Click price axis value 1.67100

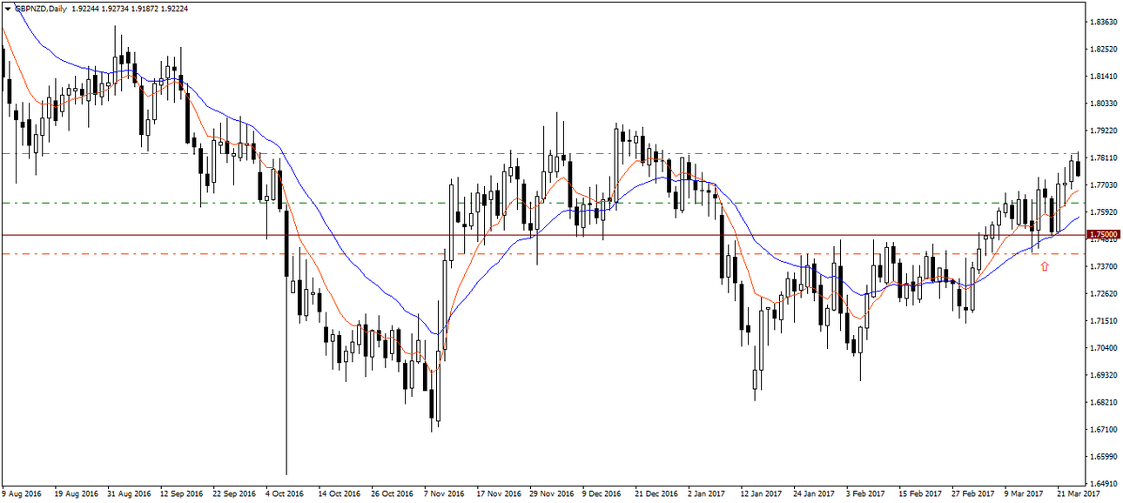point(1106,429)
